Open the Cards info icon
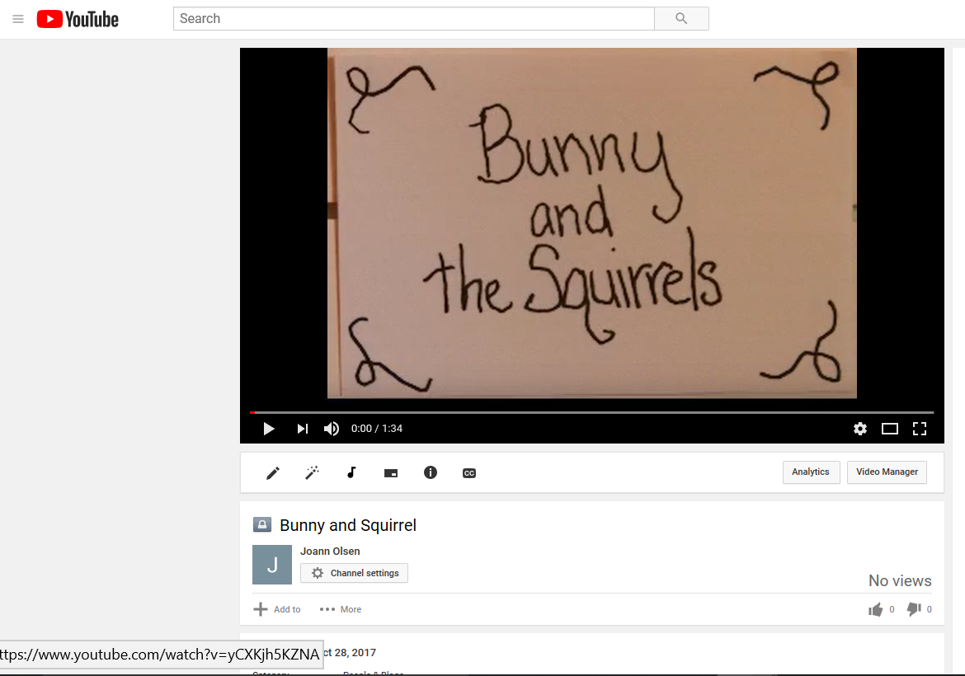 click(x=430, y=472)
